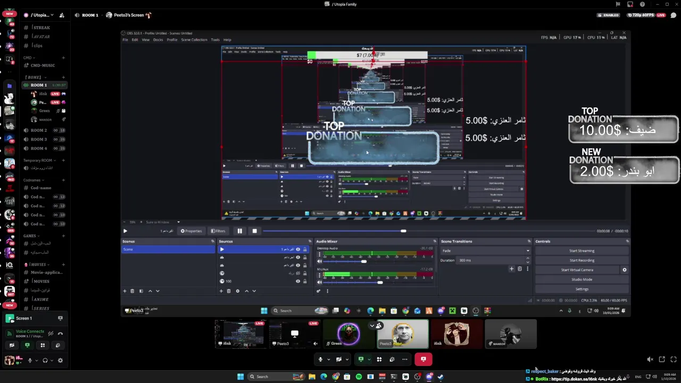Open microphone options arrow in call bar
681x383 pixels.
tap(328, 359)
